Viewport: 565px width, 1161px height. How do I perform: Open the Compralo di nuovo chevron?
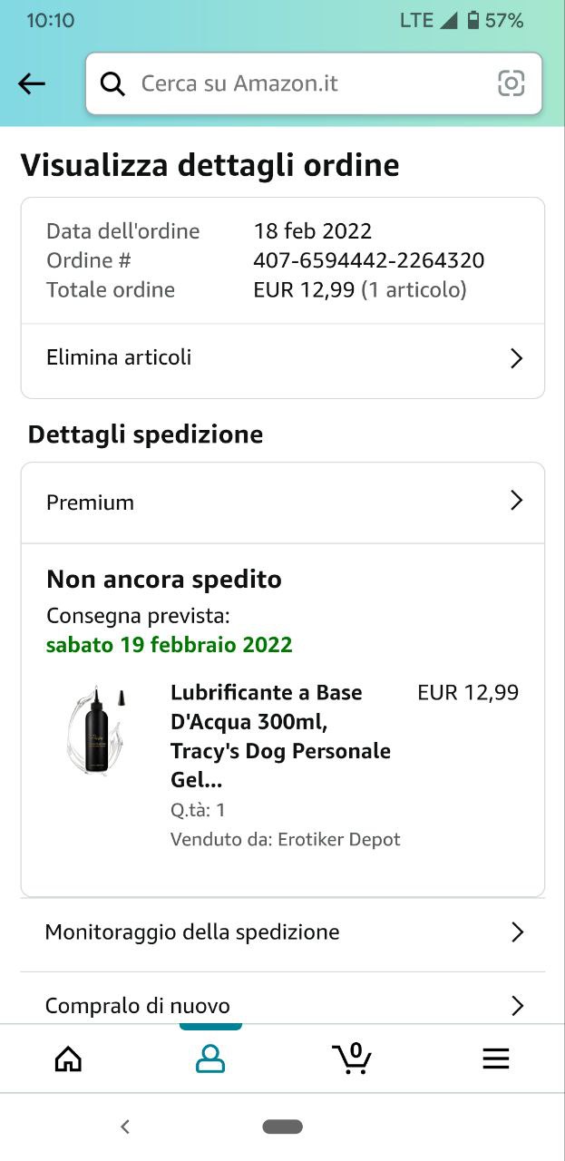[x=517, y=1005]
